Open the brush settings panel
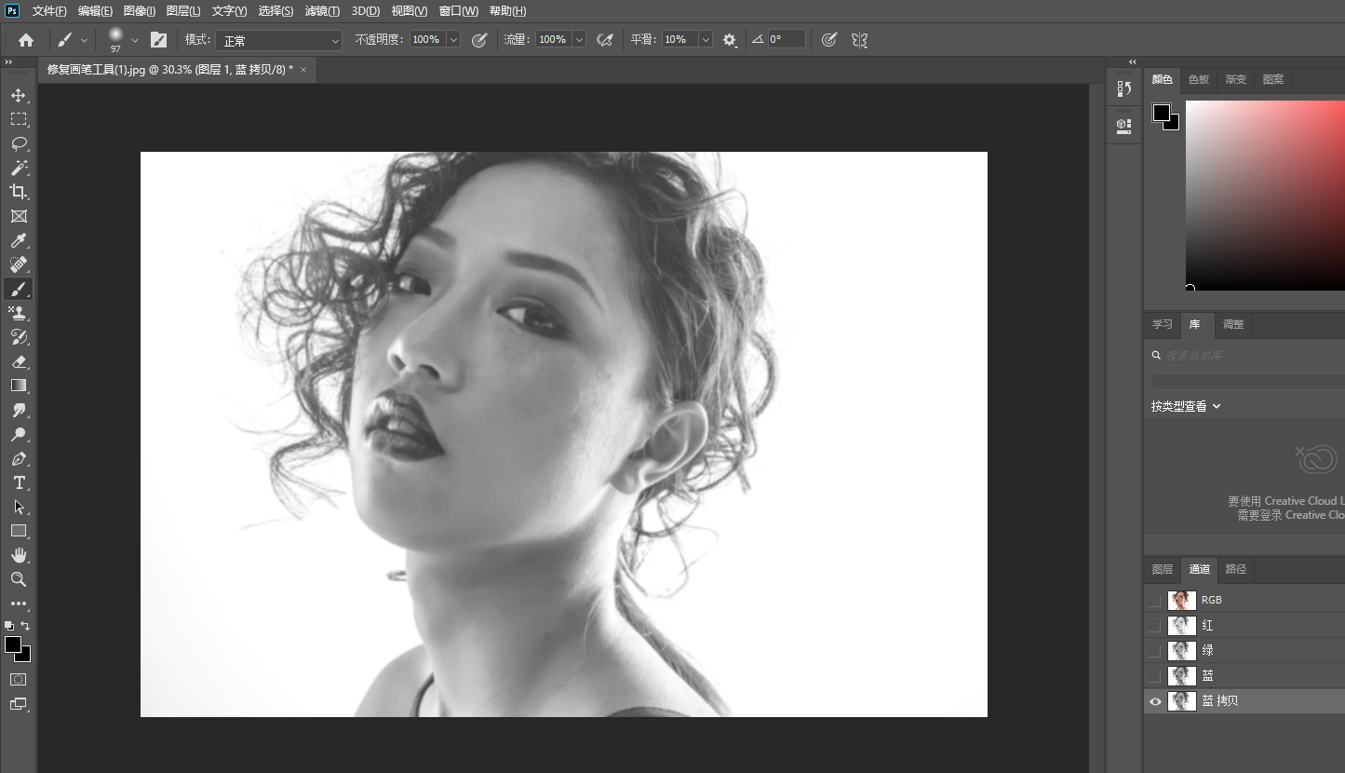 pyautogui.click(x=158, y=40)
